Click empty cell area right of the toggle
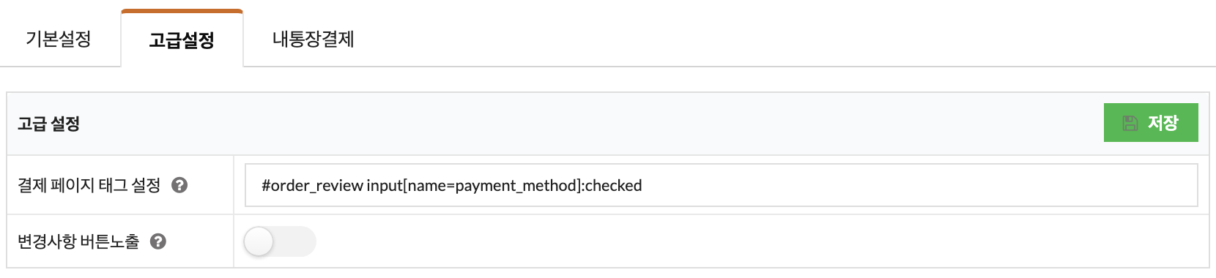 click(762, 241)
